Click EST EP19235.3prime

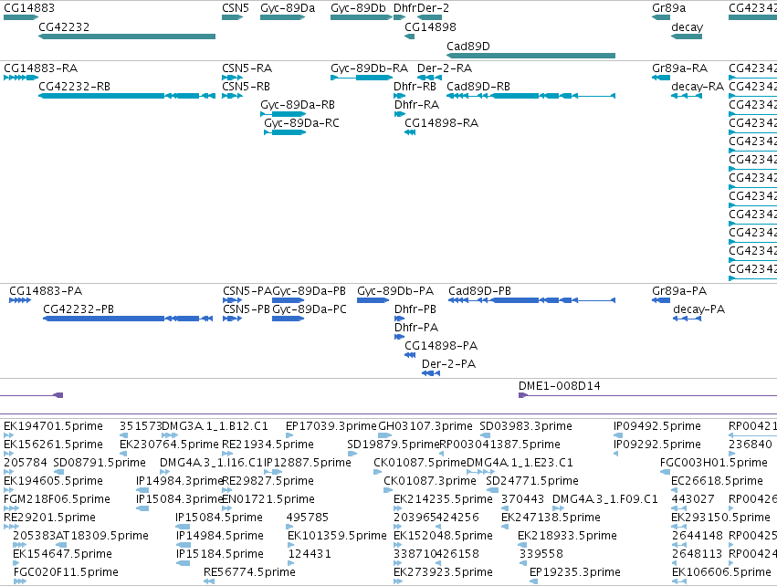click(575, 572)
